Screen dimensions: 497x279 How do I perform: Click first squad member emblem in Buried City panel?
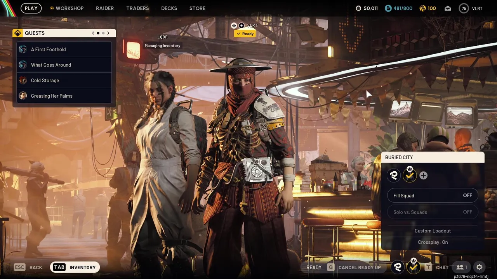click(394, 176)
